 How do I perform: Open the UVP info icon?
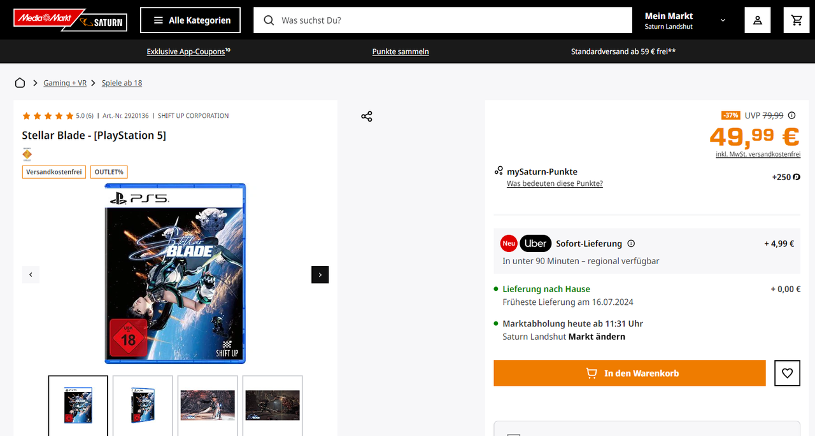[x=792, y=115]
